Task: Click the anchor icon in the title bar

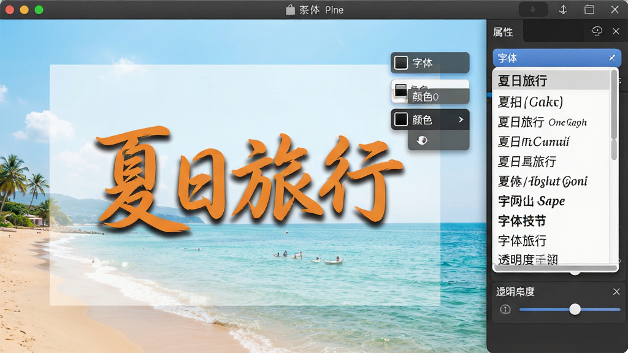Action: point(563,10)
